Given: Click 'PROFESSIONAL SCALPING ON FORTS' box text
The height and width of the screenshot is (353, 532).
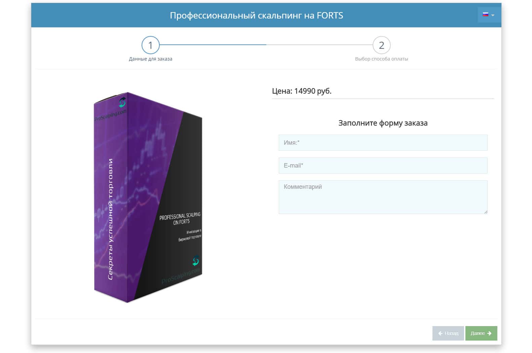Looking at the screenshot, I should point(180,218).
